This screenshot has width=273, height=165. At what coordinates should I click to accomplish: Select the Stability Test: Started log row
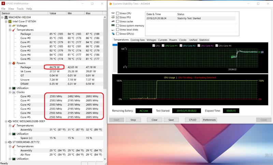191,18
